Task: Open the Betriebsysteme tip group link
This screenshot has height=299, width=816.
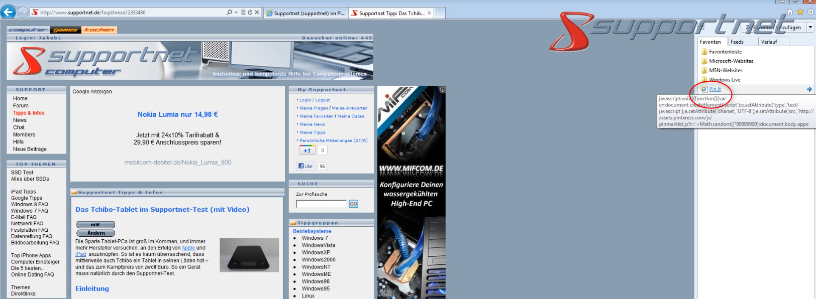Action: coord(312,231)
